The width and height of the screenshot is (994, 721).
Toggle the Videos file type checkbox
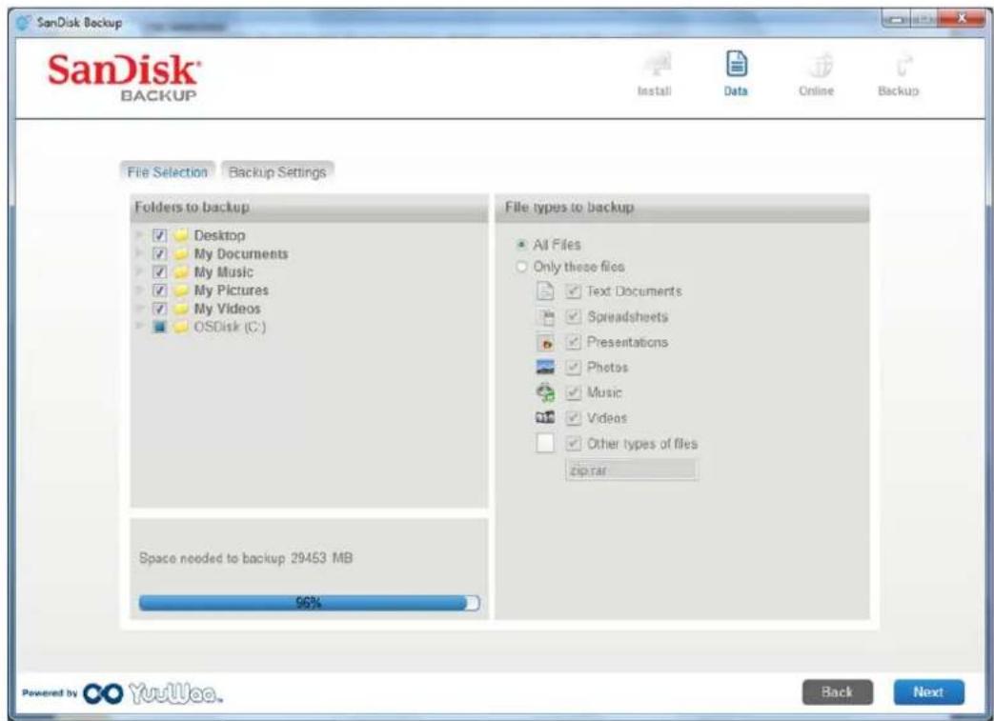573,418
